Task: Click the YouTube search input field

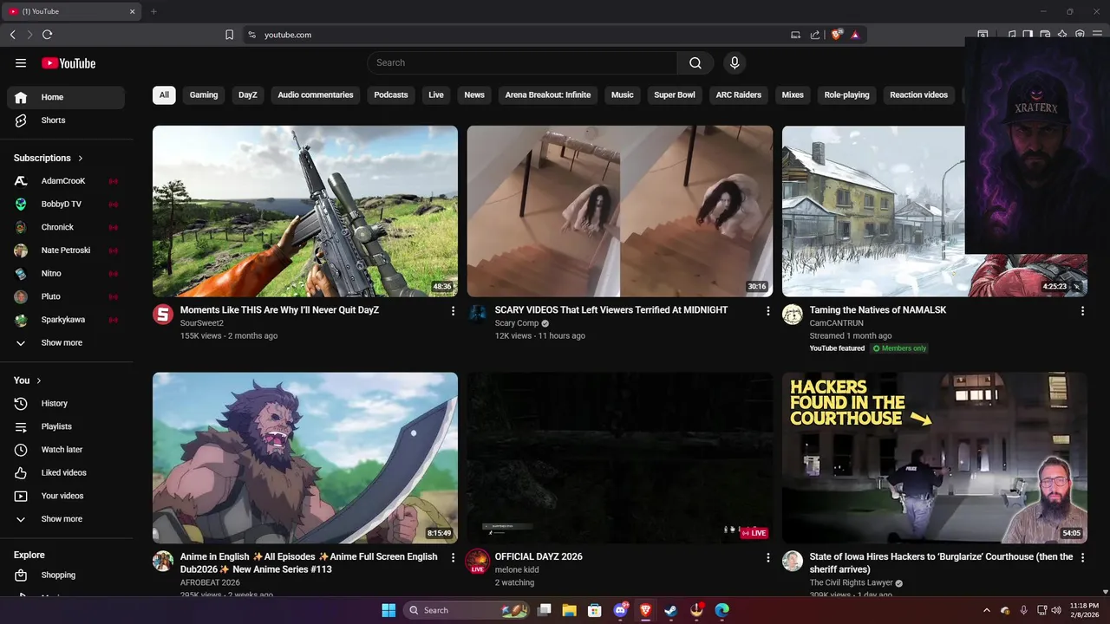Action: click(522, 62)
